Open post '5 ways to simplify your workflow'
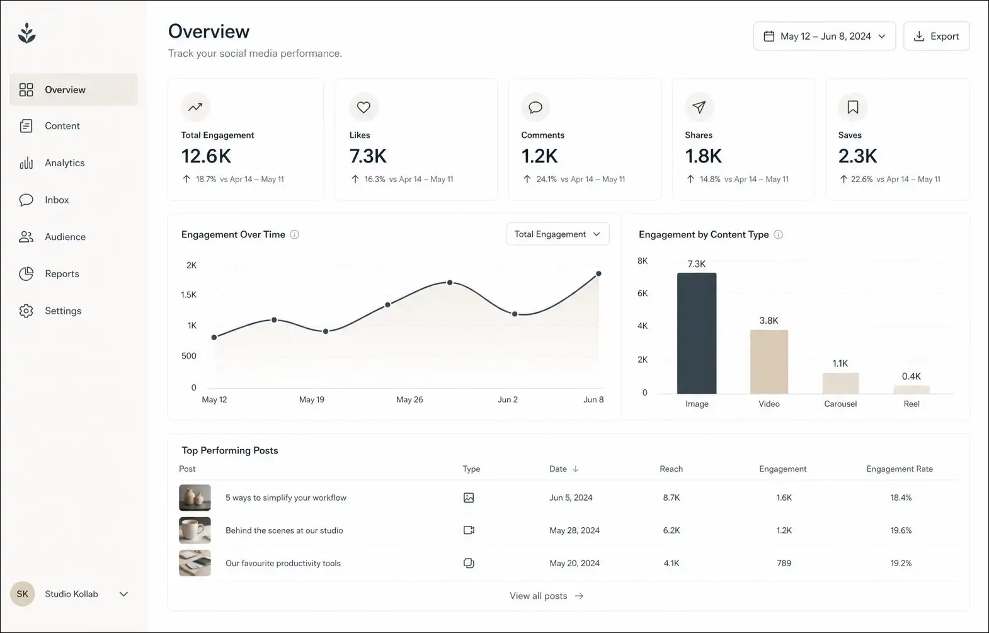Image resolution: width=989 pixels, height=633 pixels. click(x=286, y=498)
